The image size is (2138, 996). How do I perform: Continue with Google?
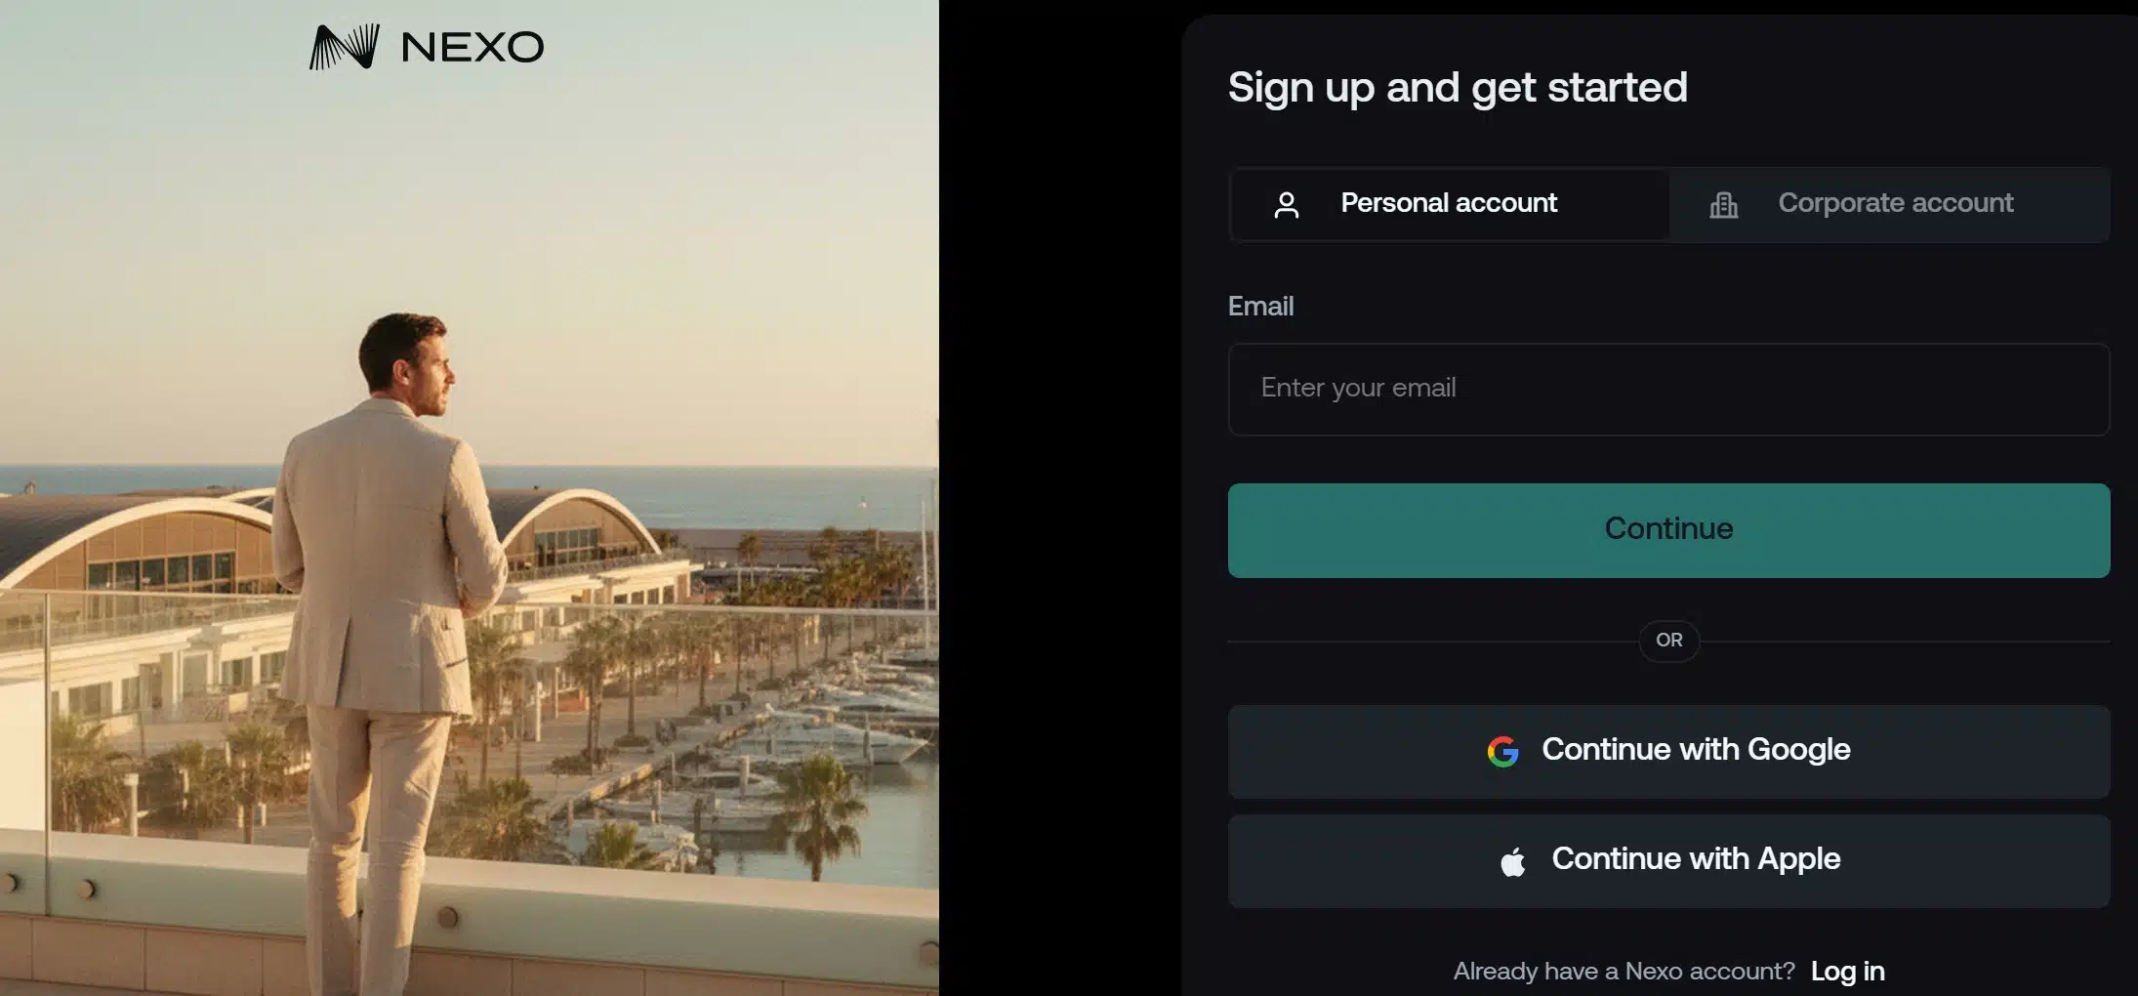pyautogui.click(x=1667, y=750)
